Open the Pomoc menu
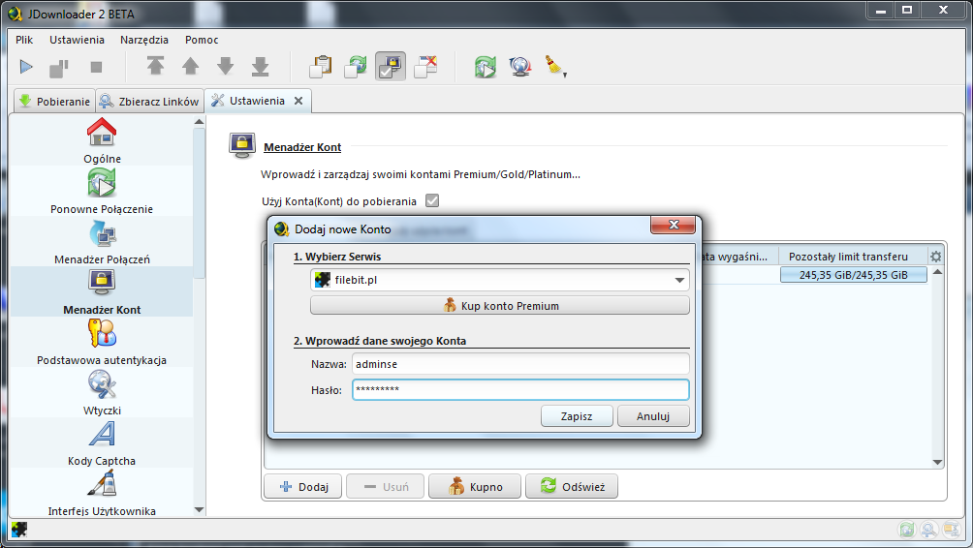The width and height of the screenshot is (973, 548). click(x=202, y=40)
